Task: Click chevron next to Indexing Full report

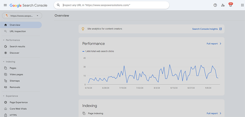Action: (x=220, y=113)
